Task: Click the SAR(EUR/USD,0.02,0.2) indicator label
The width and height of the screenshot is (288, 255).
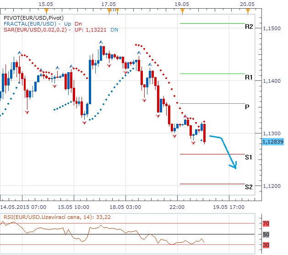Action: tap(37, 30)
